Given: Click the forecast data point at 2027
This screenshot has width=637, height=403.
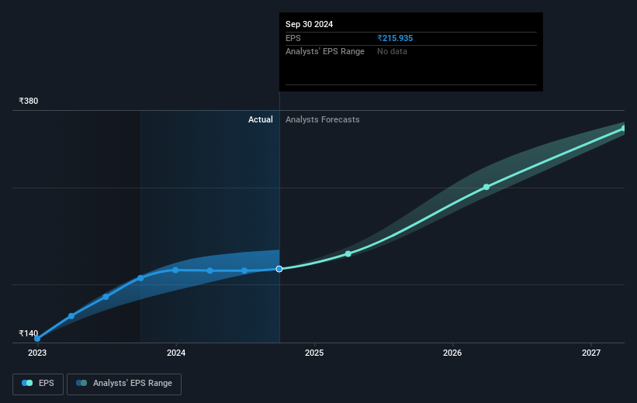Looking at the screenshot, I should [x=624, y=128].
